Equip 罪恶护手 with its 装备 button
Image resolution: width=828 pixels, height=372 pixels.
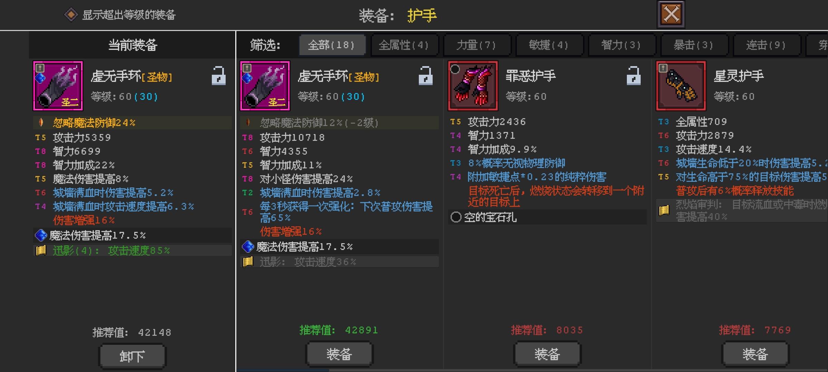click(x=548, y=354)
